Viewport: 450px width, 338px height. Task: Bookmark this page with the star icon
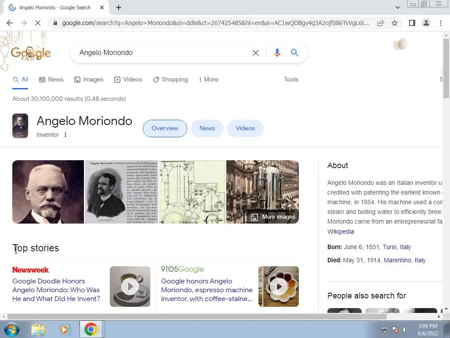395,23
